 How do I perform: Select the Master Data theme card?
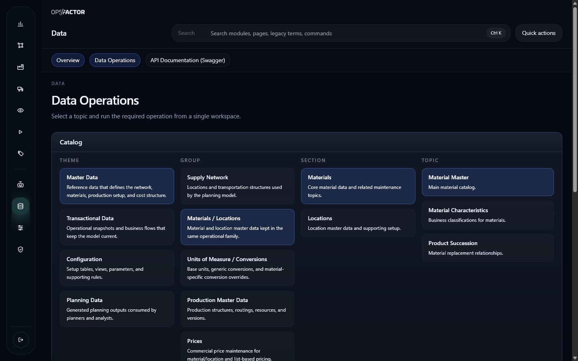[117, 186]
